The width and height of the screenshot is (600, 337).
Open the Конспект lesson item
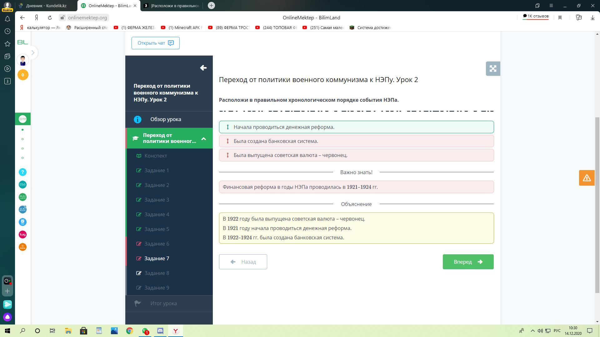(156, 156)
